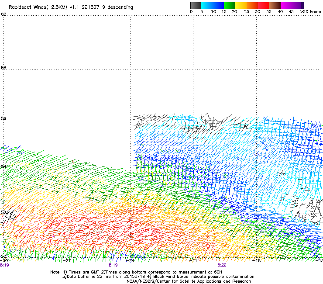Click the longitude label '-21'

tap(193, 261)
